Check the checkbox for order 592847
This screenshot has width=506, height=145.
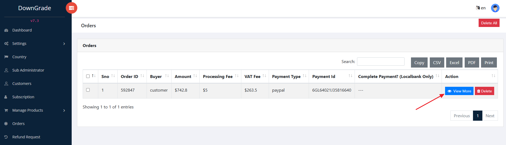pos(88,90)
